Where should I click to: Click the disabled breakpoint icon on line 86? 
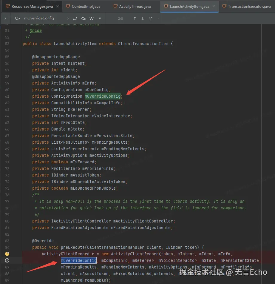click(7, 260)
